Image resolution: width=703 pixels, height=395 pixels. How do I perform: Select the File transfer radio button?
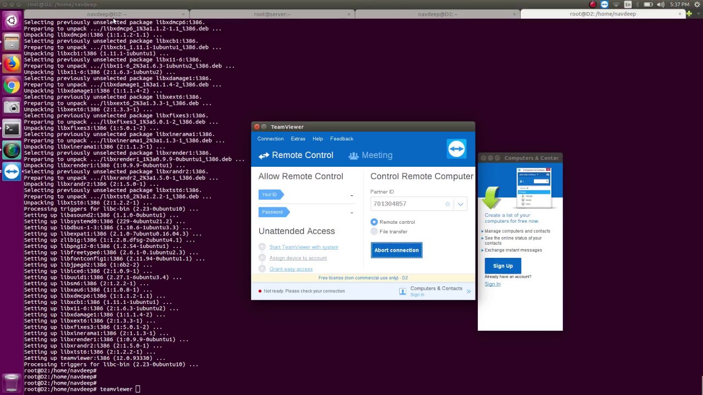point(374,232)
